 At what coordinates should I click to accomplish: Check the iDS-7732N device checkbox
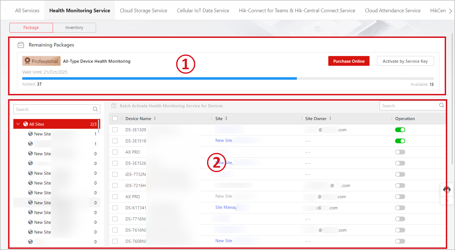(115, 174)
